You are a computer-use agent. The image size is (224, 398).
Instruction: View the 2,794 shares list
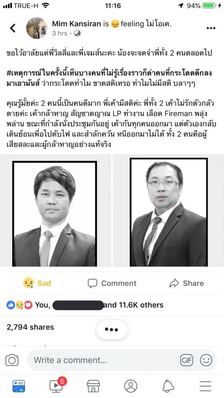30,327
